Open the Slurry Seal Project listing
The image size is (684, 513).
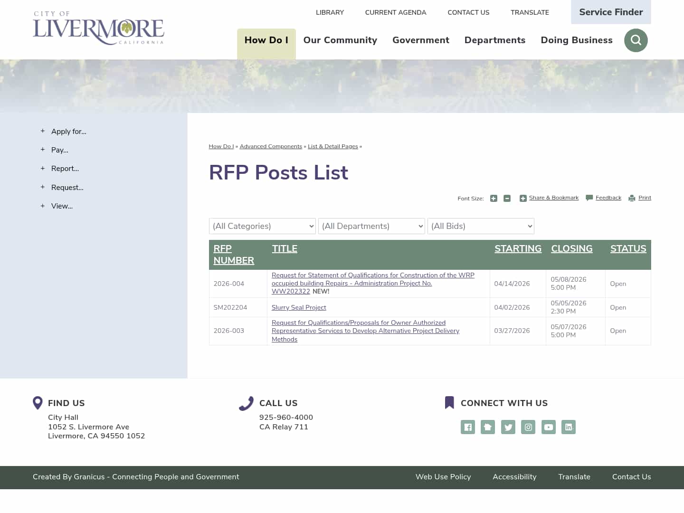pos(299,307)
